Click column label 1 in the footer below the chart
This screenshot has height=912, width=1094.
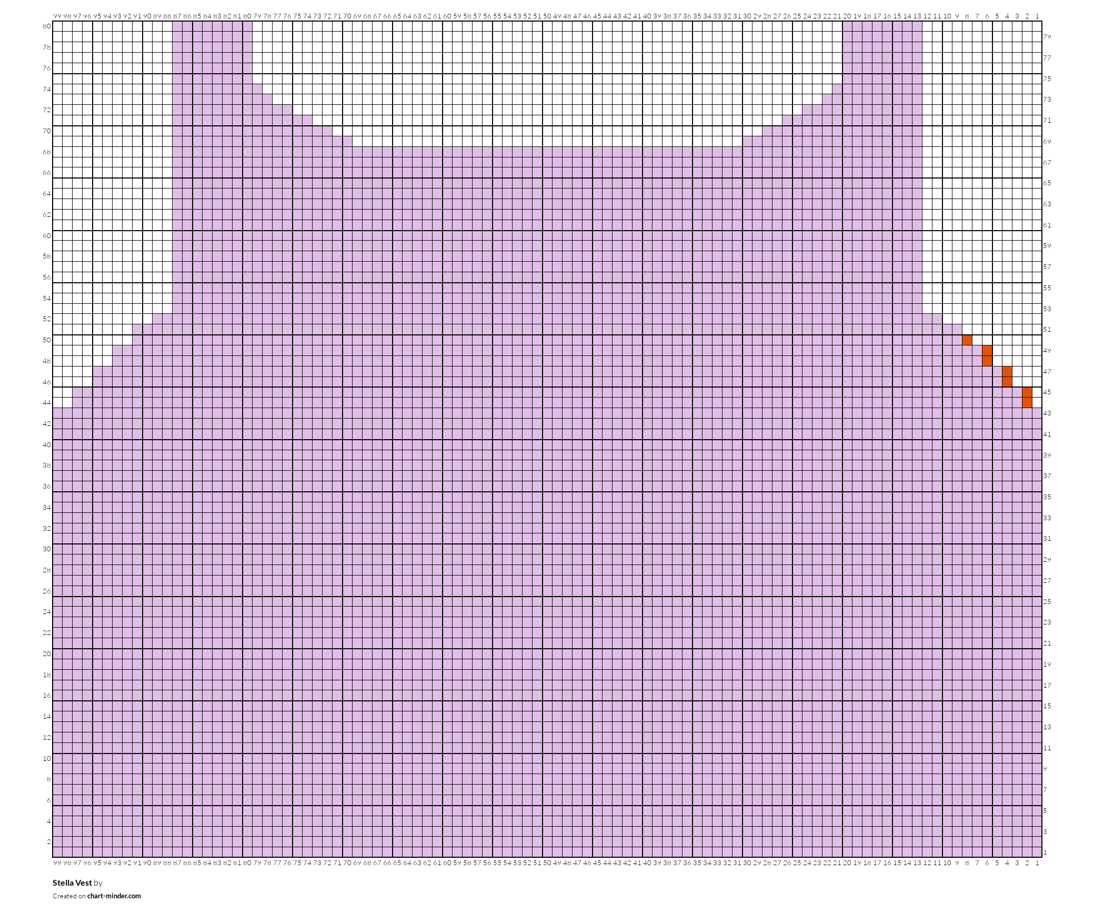(x=1037, y=863)
